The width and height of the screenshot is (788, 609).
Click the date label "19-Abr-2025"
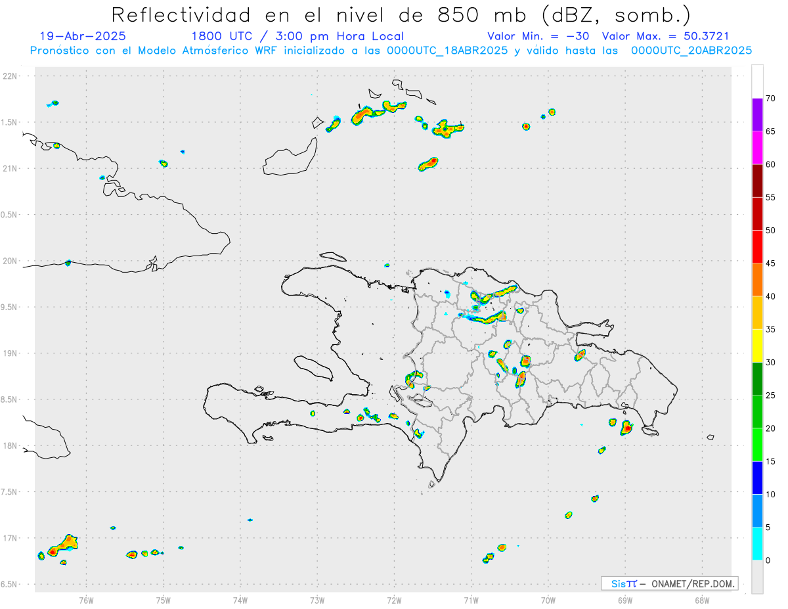[x=83, y=37]
